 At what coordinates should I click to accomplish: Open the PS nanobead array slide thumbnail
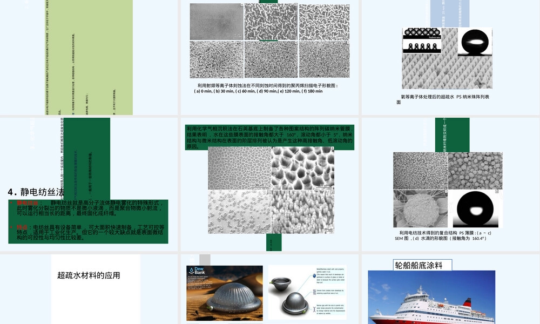(x=450, y=57)
